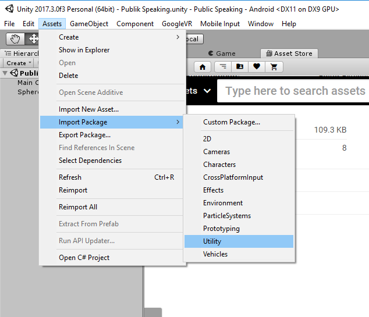Import the Cameras package
The height and width of the screenshot is (317, 369).
(x=239, y=152)
